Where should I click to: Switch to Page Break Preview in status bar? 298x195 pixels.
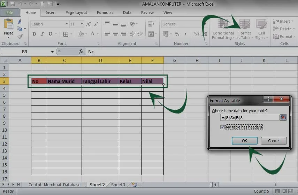coord(291,191)
